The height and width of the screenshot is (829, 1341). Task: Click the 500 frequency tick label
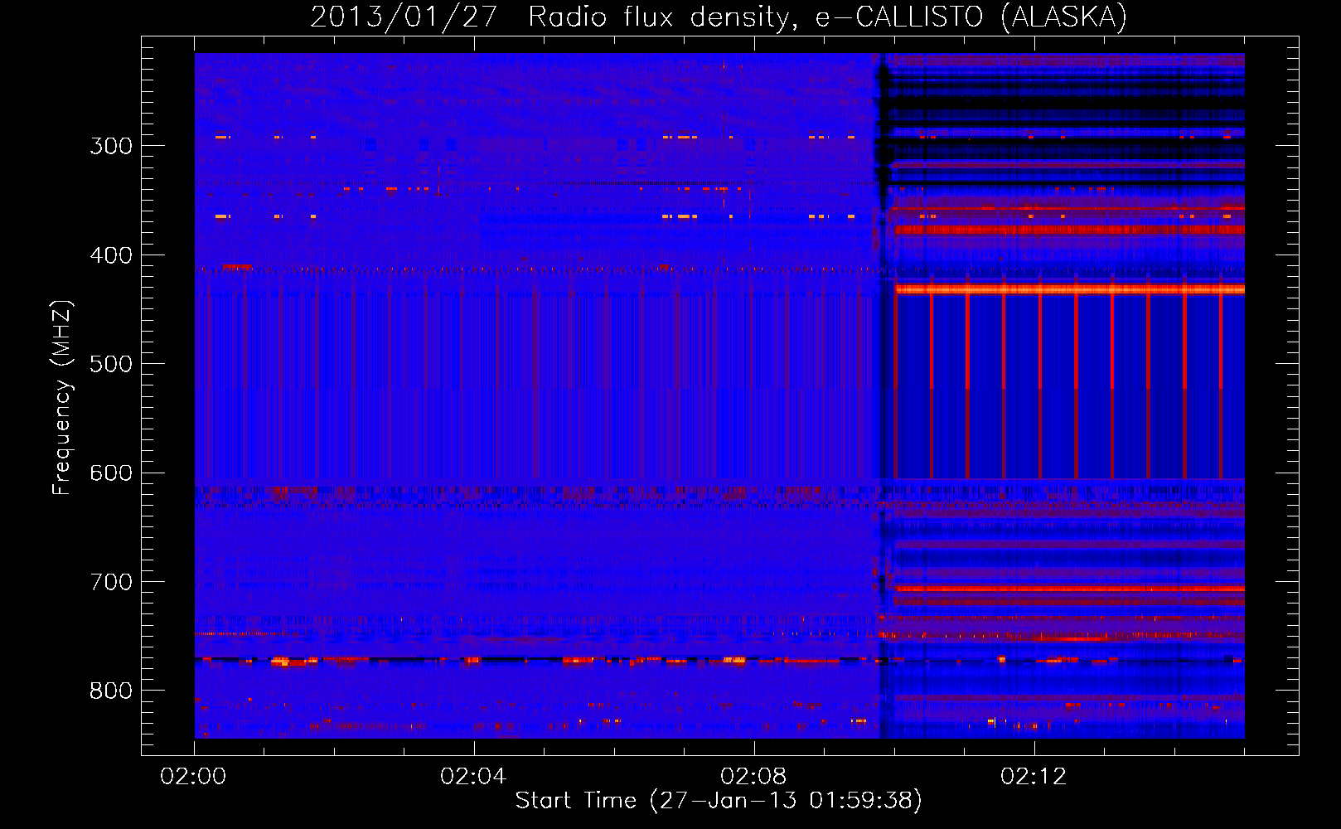pos(111,364)
